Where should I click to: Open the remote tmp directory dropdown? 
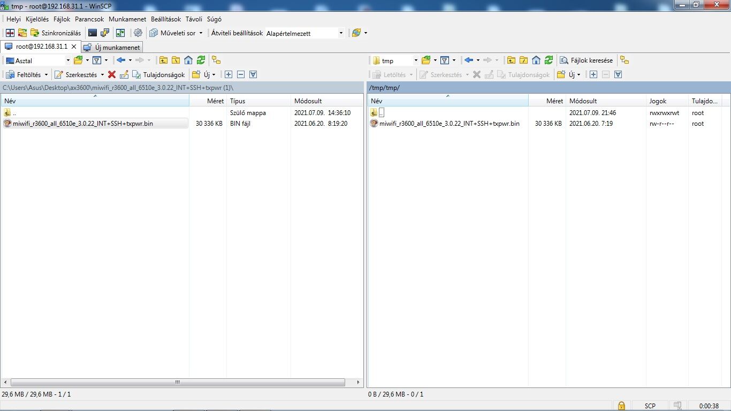[x=395, y=60]
